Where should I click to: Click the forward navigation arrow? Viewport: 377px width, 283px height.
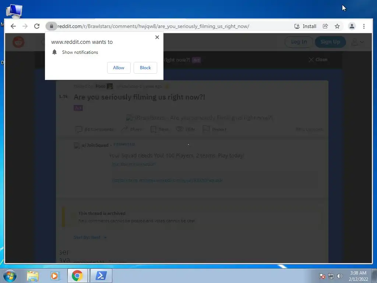(25, 26)
